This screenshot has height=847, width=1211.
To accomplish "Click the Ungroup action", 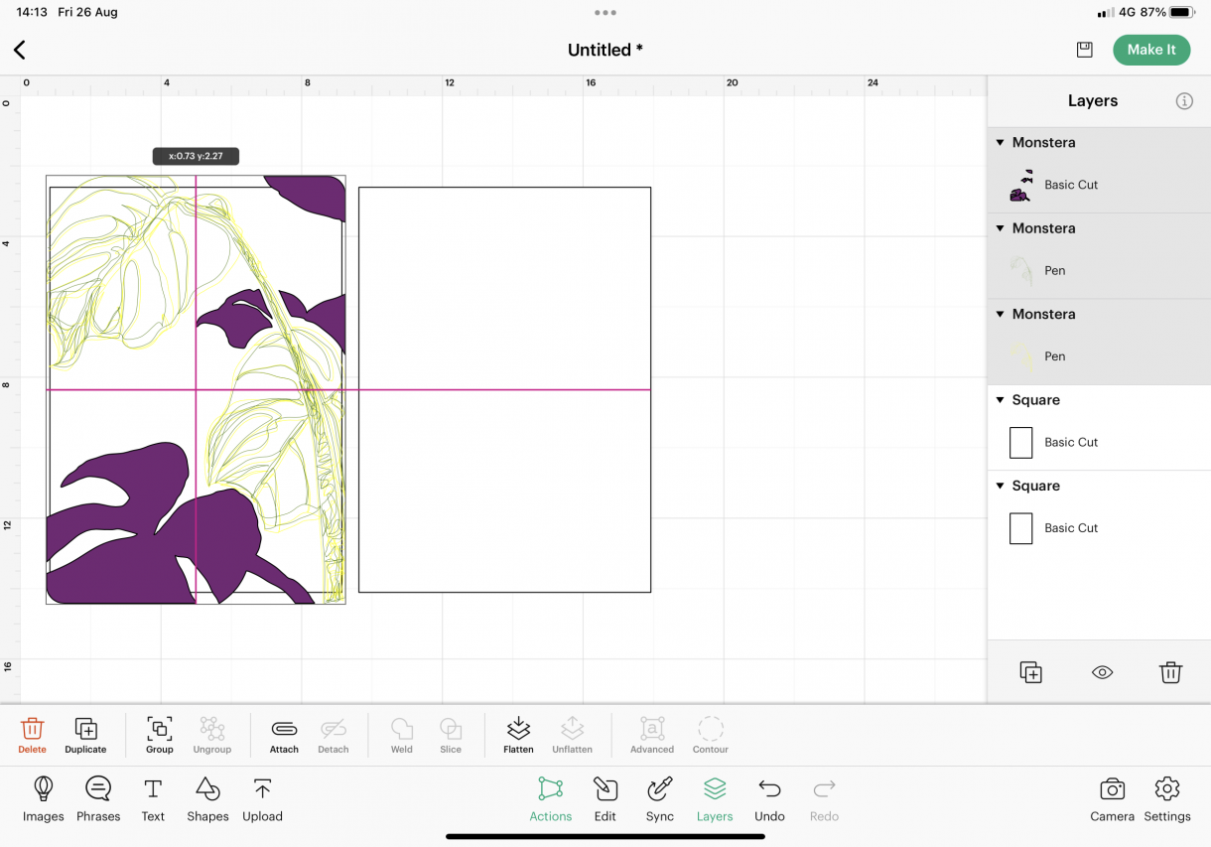I will point(211,736).
